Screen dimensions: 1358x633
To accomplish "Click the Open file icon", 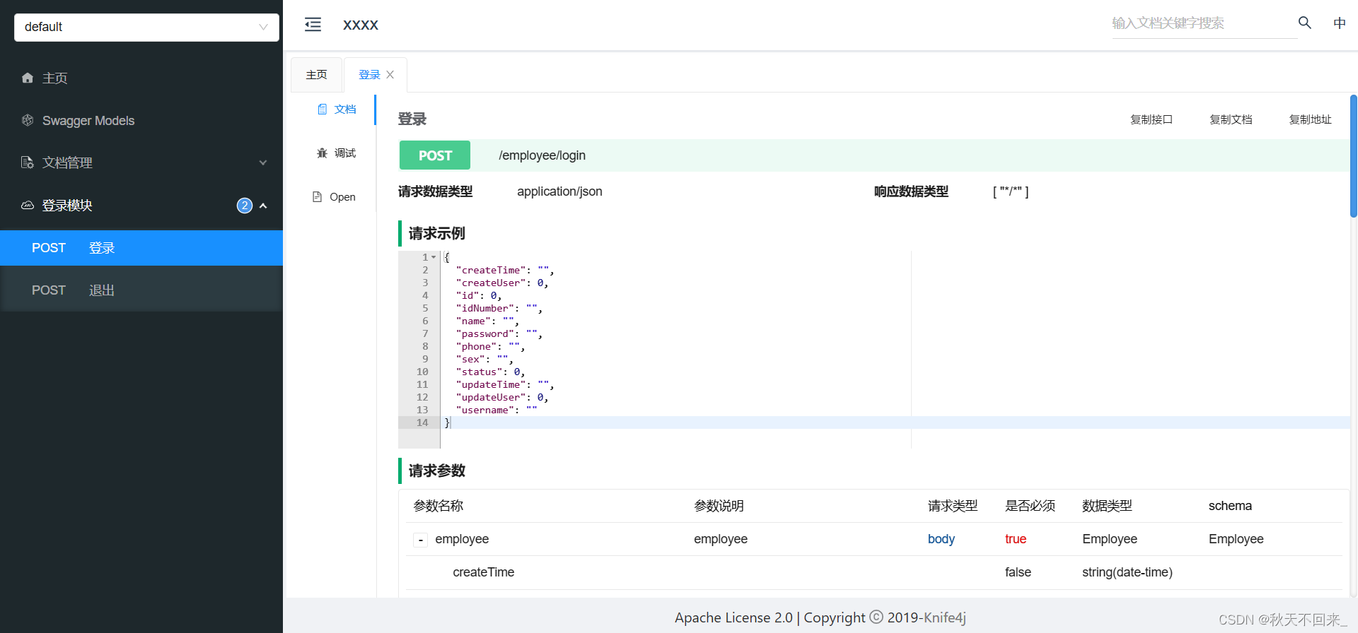I will coord(318,196).
